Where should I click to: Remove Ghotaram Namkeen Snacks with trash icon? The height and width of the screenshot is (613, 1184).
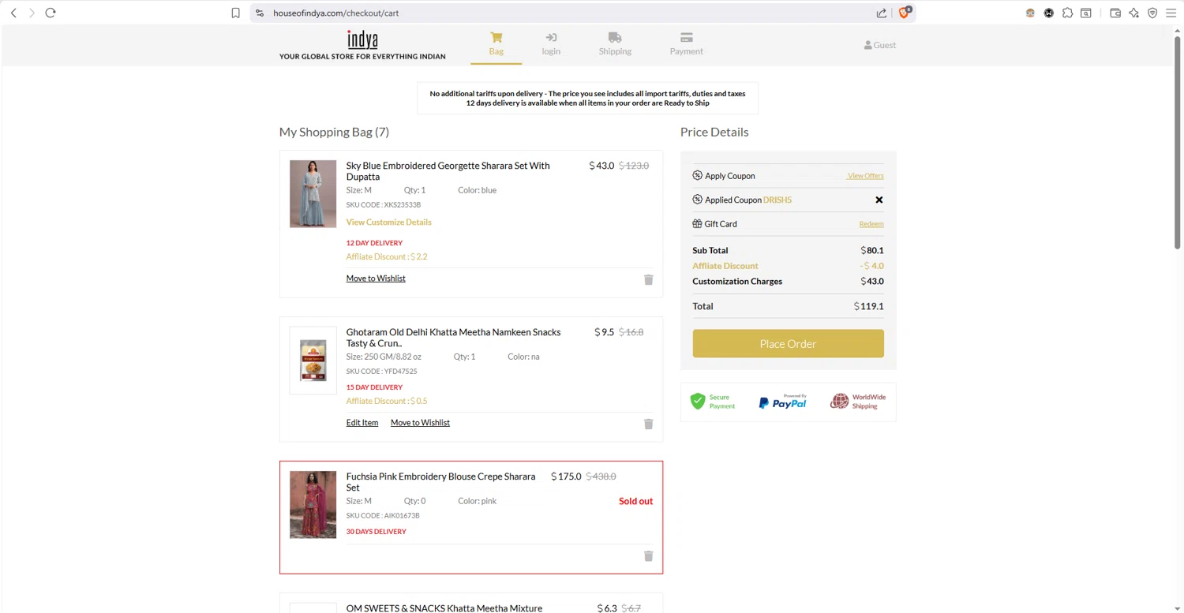648,424
